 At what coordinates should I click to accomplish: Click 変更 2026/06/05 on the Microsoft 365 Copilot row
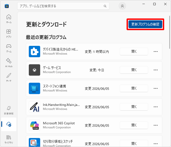click(97, 125)
